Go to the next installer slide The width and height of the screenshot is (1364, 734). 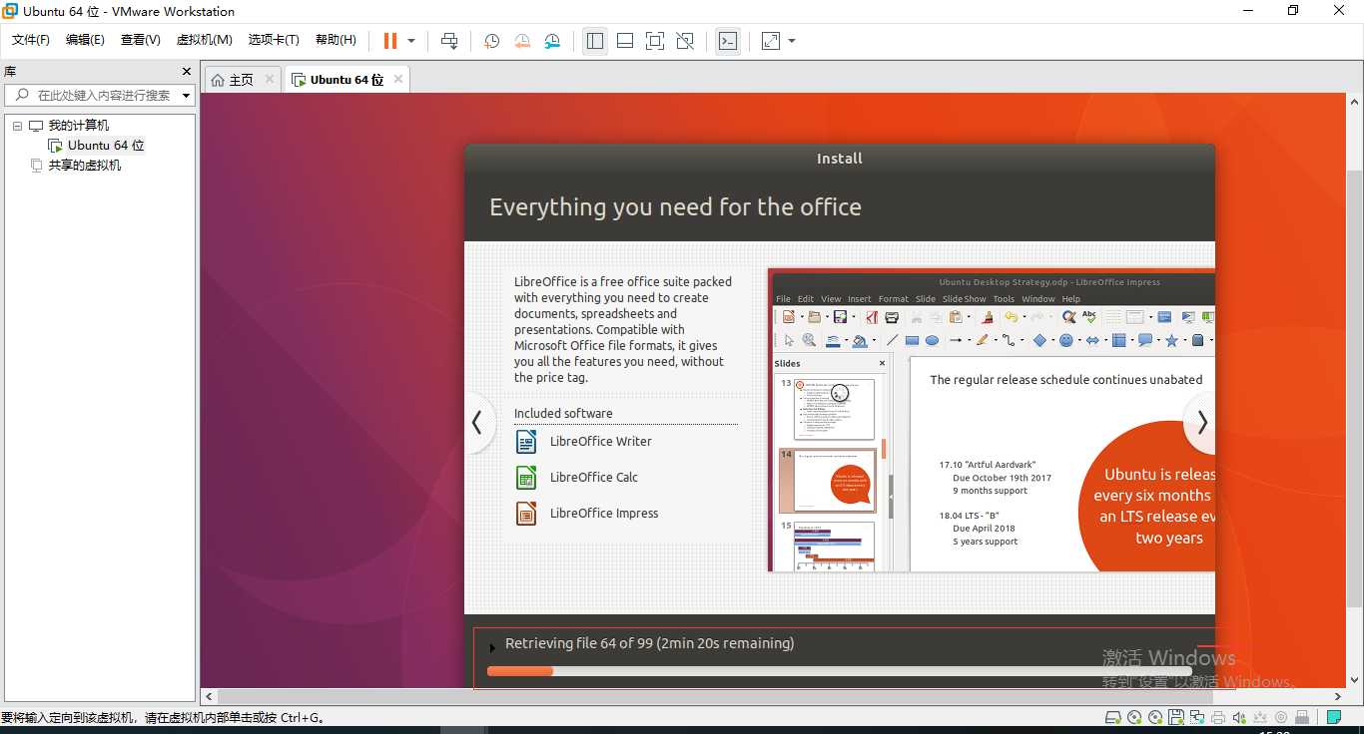(1202, 423)
